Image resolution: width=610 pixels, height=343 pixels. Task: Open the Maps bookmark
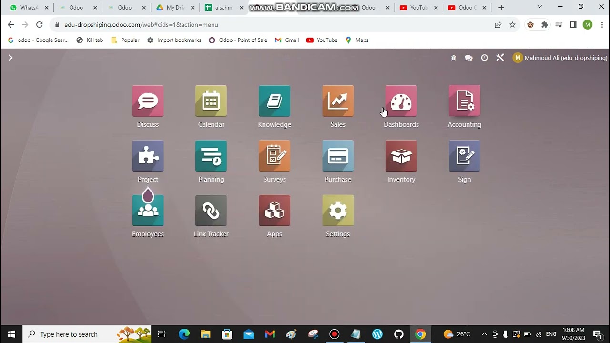click(357, 40)
